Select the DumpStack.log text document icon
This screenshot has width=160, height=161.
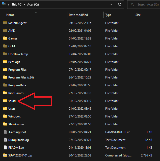pyautogui.click(x=5, y=140)
